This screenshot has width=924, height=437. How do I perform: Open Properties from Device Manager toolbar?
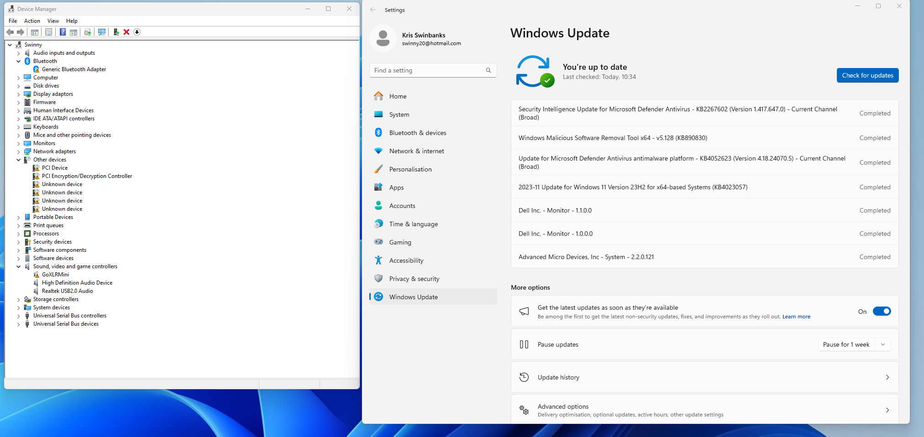[48, 32]
